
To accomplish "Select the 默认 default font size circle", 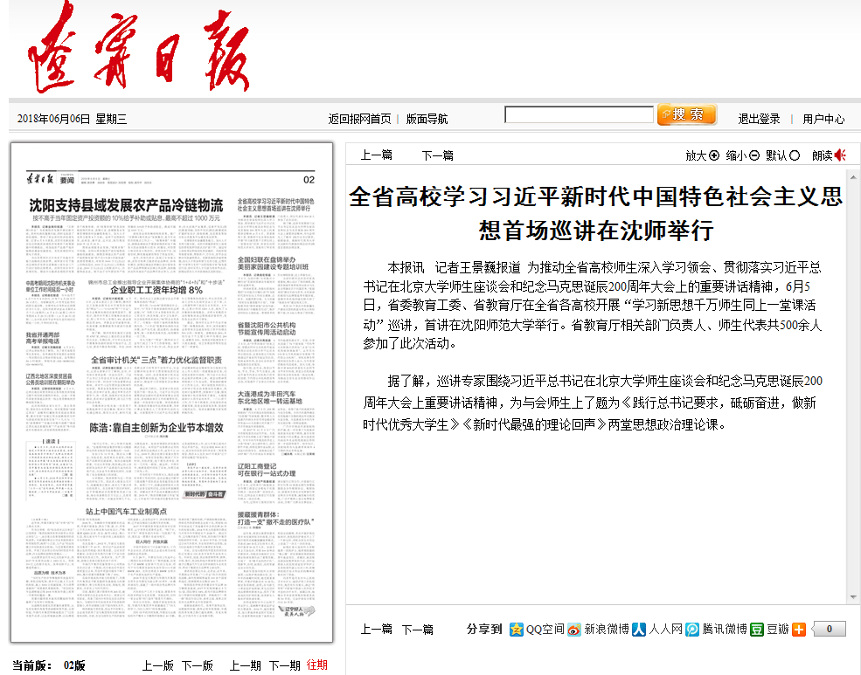I will click(795, 155).
